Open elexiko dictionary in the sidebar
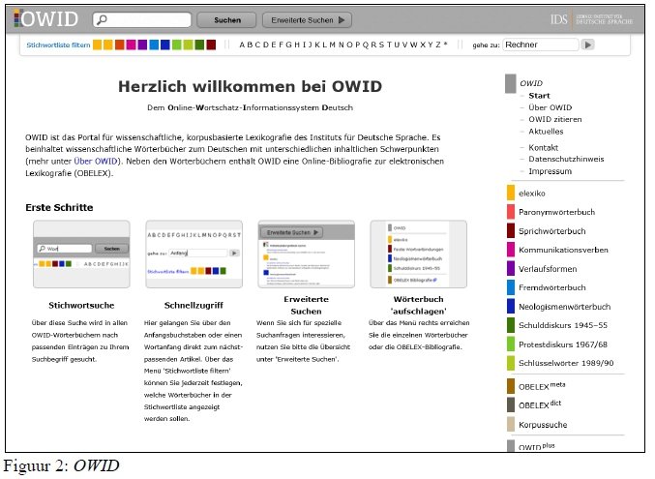This screenshot has width=655, height=479. (x=532, y=193)
